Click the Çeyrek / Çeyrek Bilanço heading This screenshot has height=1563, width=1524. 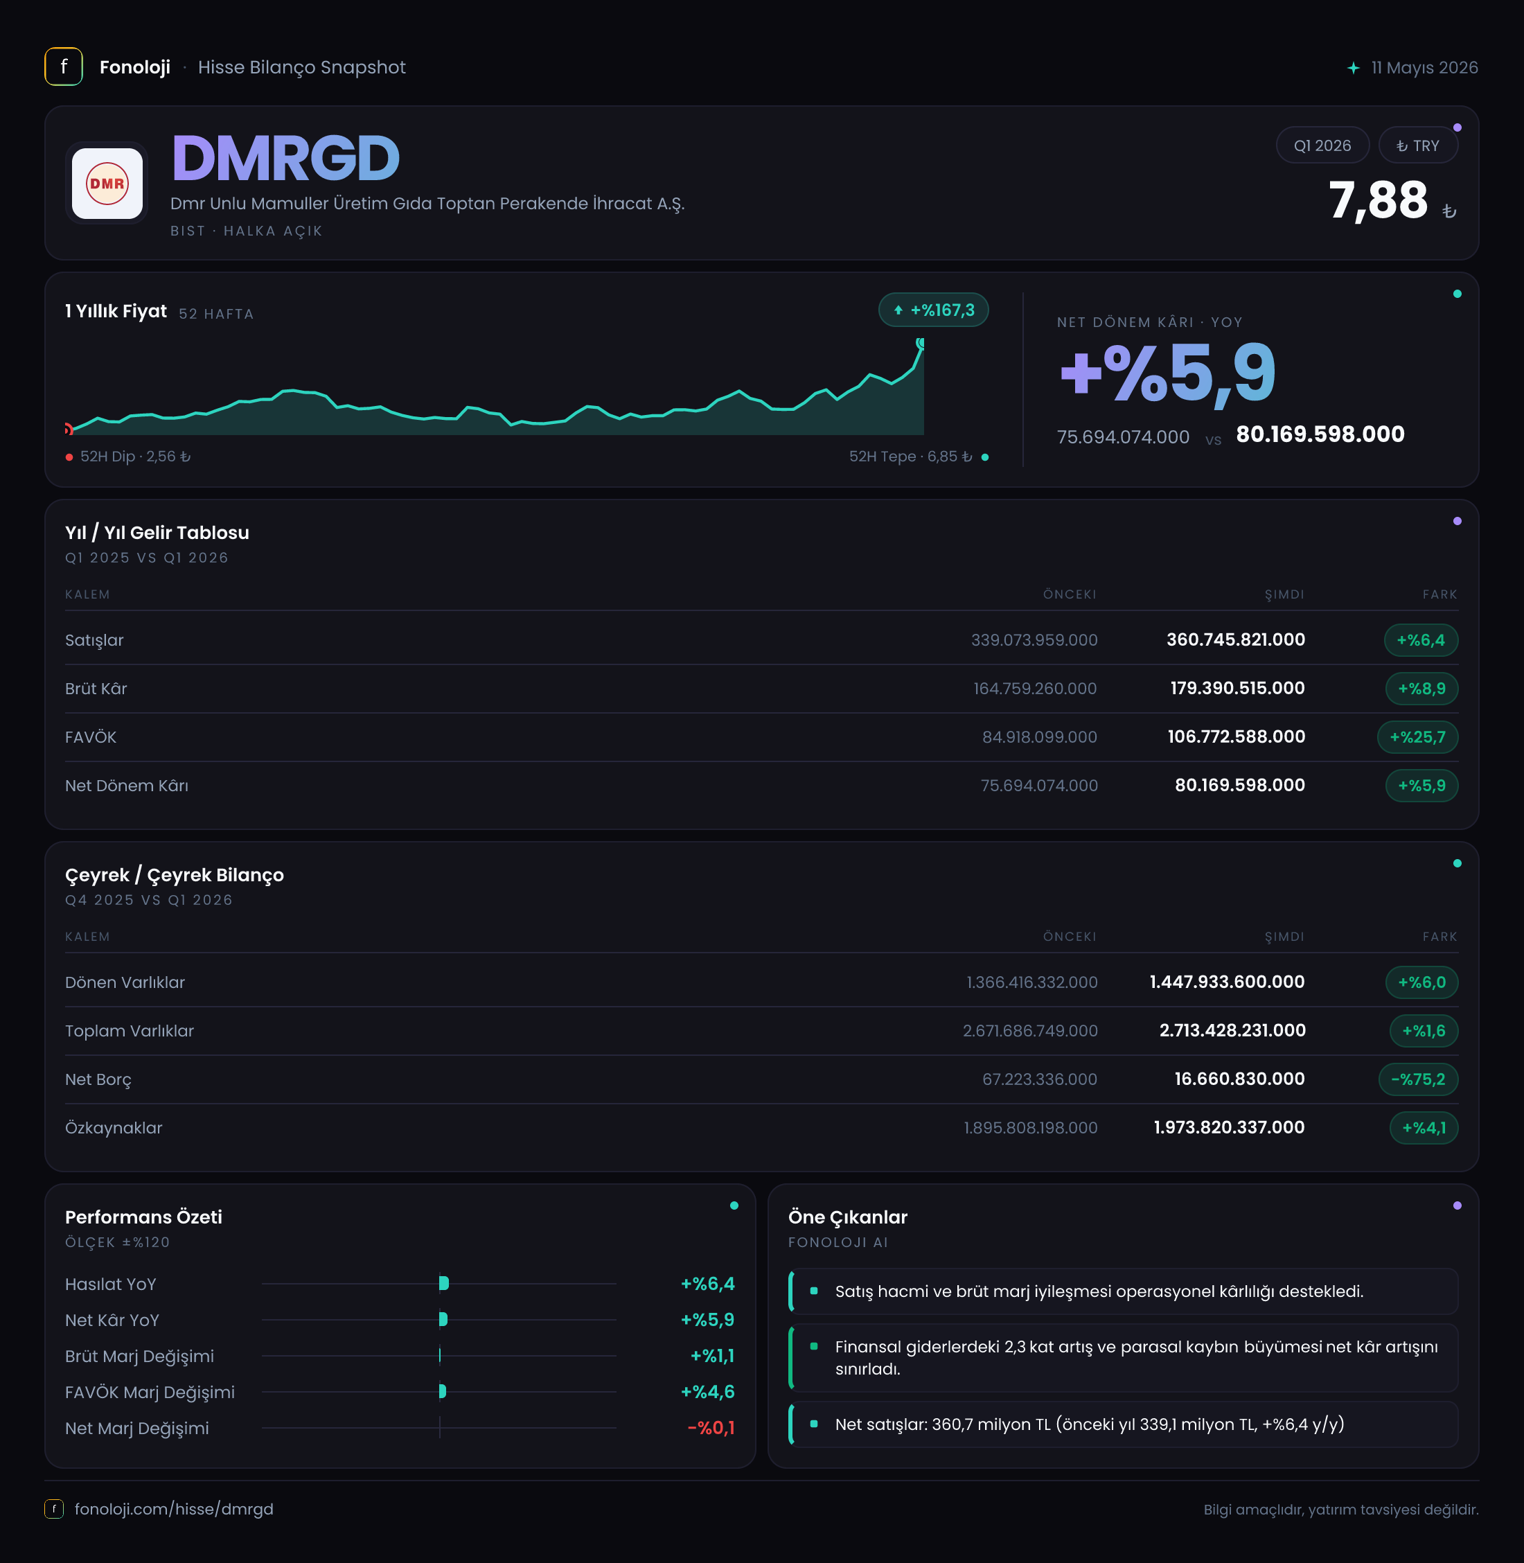[x=175, y=875]
